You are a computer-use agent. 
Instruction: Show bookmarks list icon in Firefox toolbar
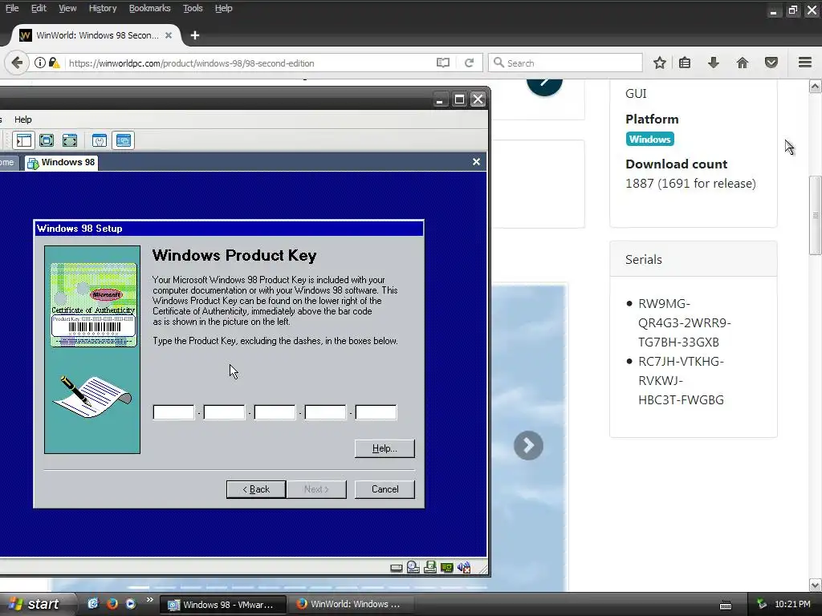(x=685, y=63)
